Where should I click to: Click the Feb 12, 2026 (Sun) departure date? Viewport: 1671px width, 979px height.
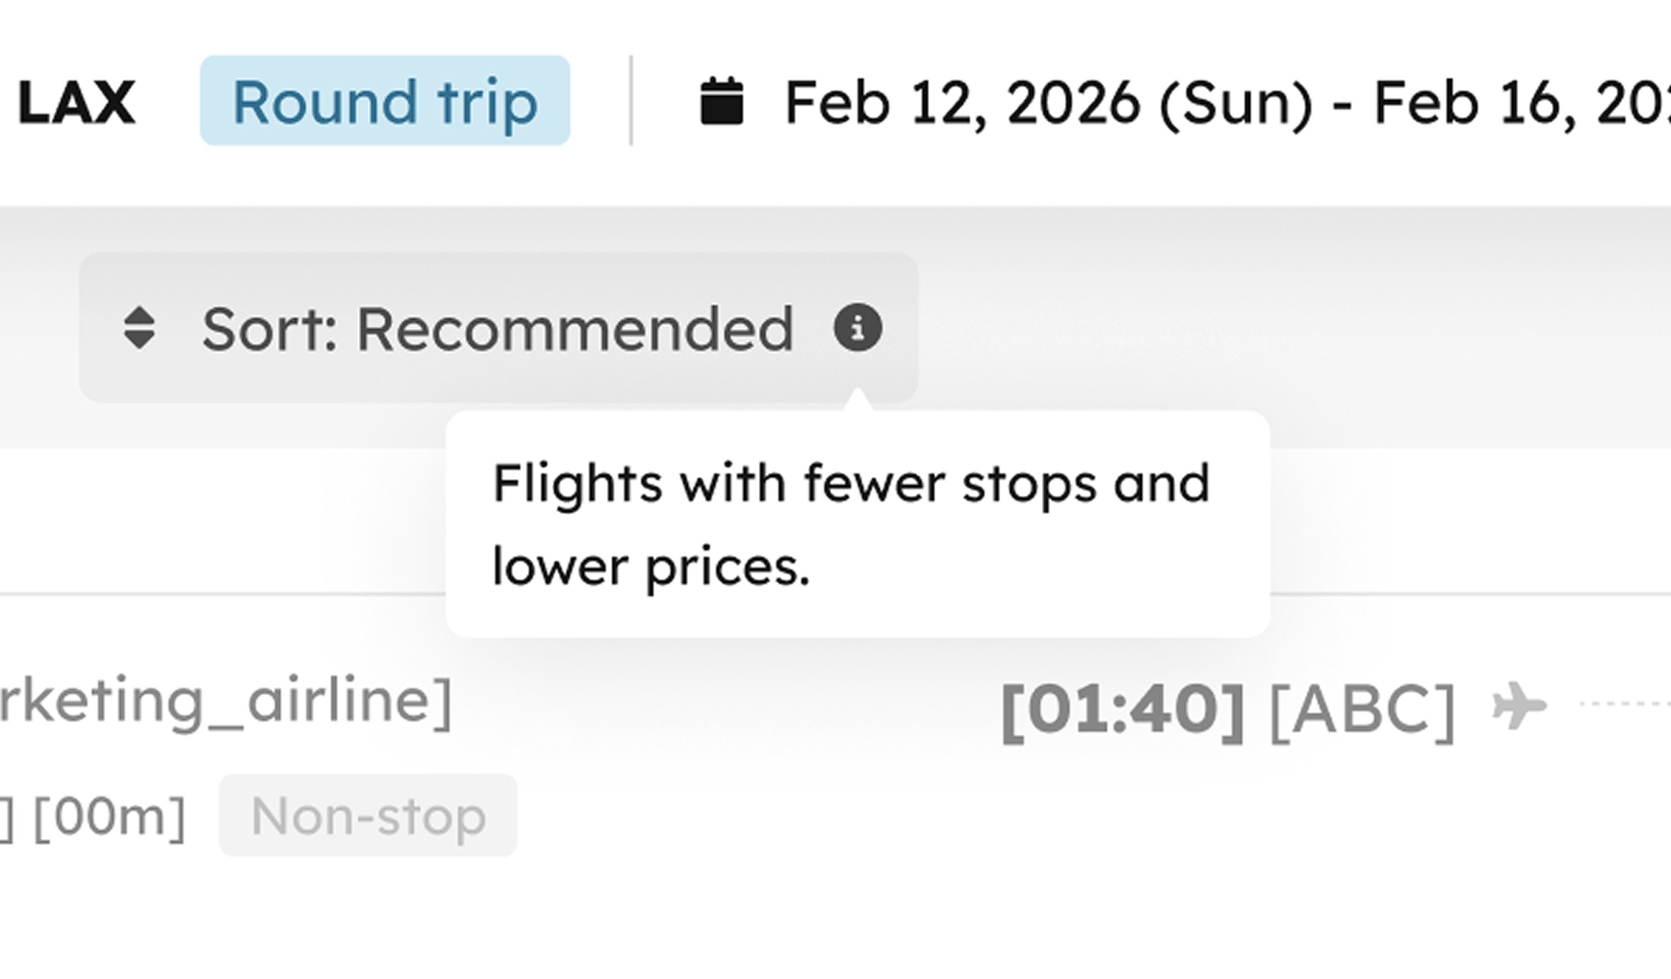1048,102
